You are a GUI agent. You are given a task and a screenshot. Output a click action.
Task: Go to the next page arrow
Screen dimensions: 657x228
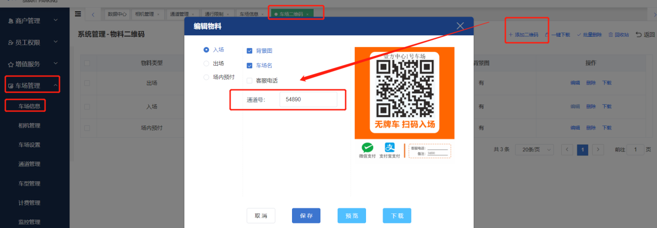click(598, 149)
